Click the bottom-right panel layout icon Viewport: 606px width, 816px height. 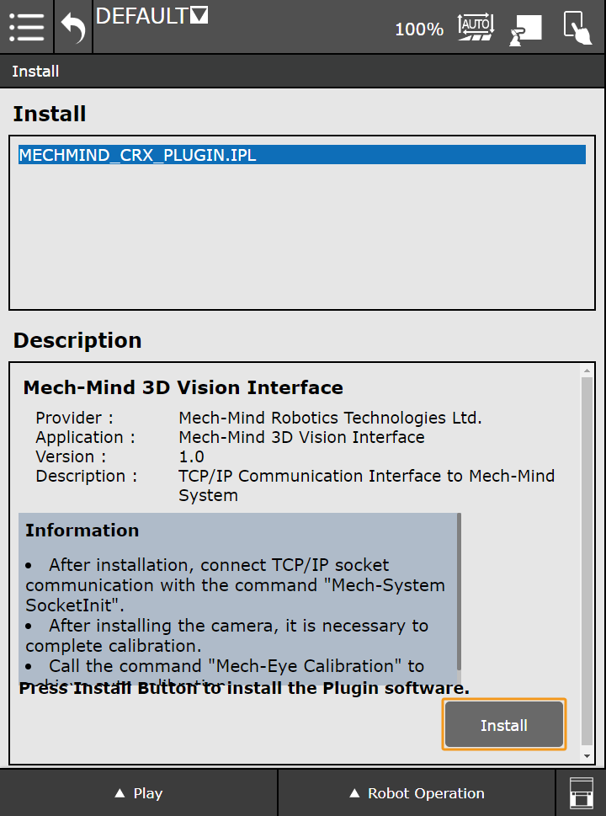point(581,793)
